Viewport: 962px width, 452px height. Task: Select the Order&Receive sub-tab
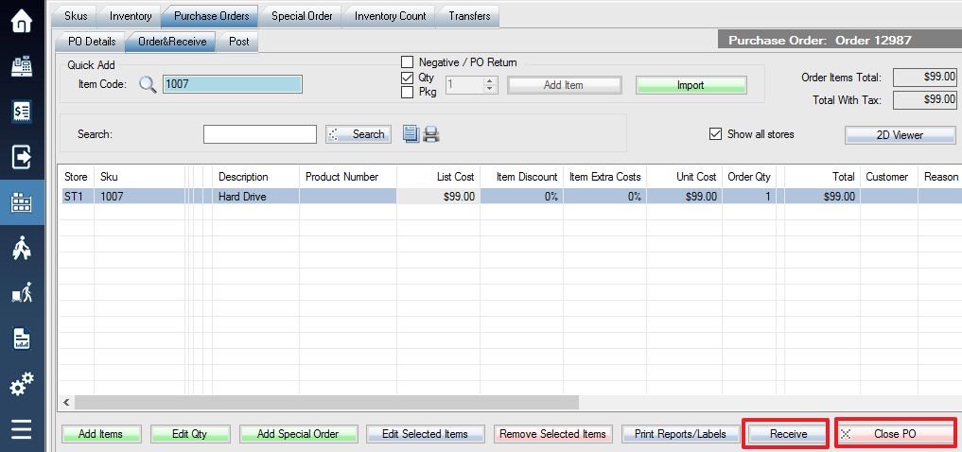click(x=172, y=42)
